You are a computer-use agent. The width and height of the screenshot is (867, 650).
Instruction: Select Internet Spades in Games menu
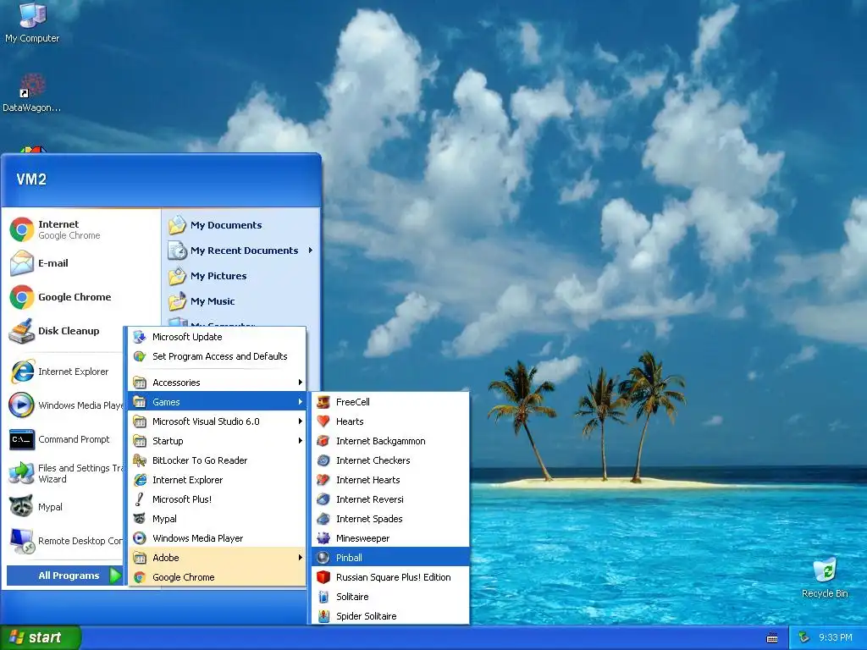tap(390, 519)
